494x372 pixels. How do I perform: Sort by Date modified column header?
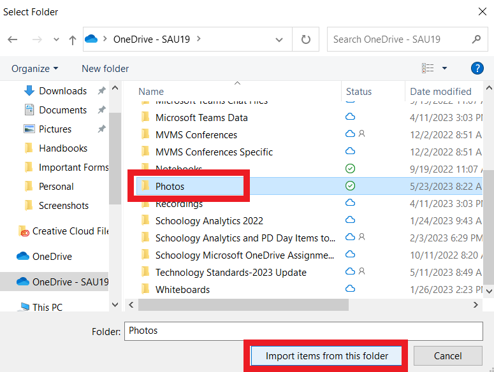(x=440, y=92)
